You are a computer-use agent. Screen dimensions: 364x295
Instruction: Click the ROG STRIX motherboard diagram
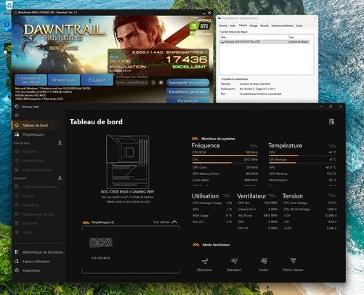pos(128,162)
